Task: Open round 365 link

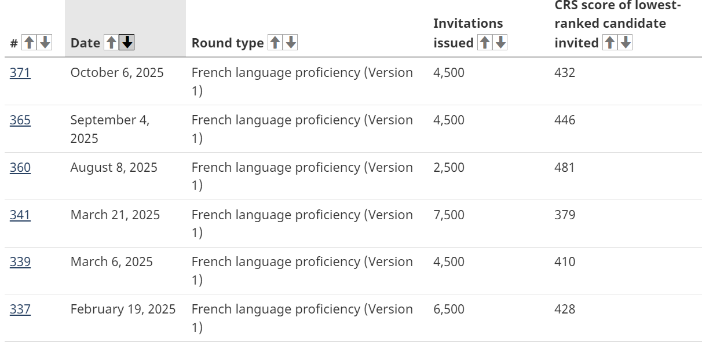Action: pyautogui.click(x=20, y=120)
